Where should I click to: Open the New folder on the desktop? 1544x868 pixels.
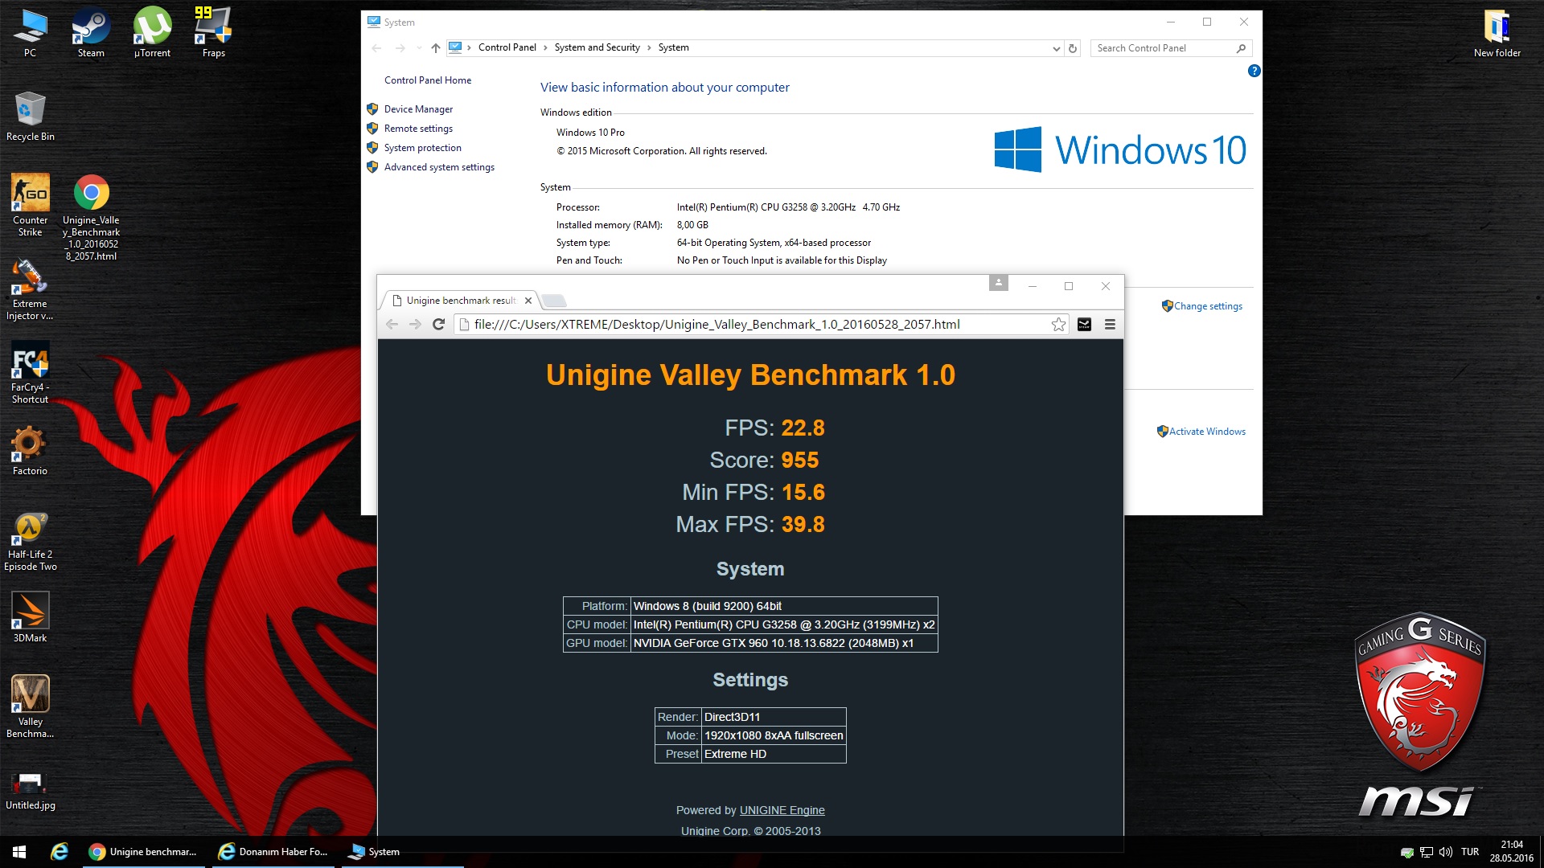pyautogui.click(x=1497, y=33)
